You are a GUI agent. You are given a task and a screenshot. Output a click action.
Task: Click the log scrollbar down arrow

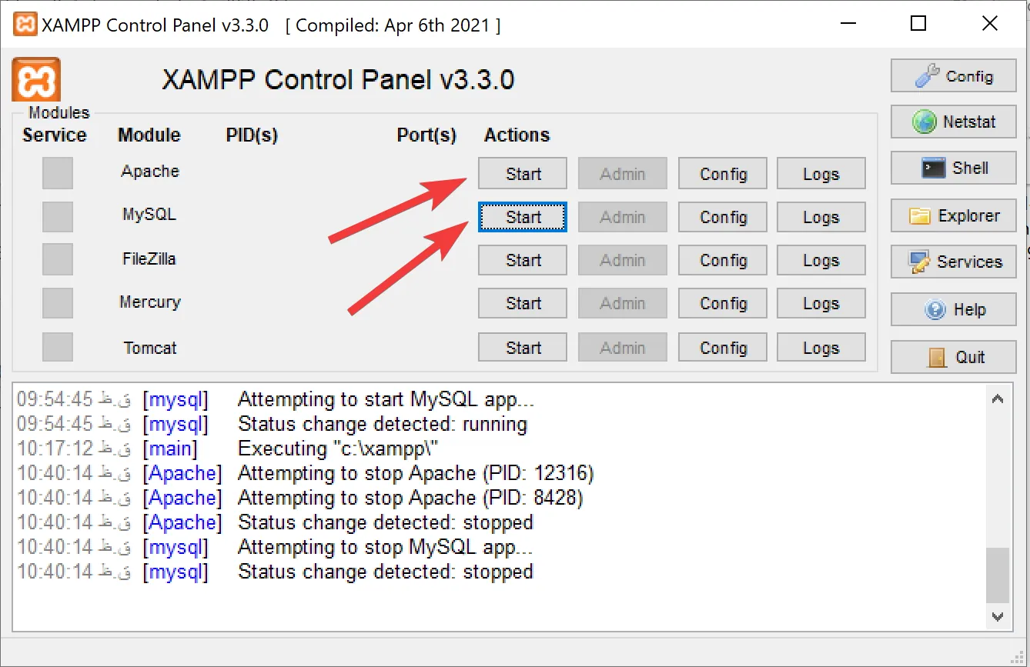998,616
